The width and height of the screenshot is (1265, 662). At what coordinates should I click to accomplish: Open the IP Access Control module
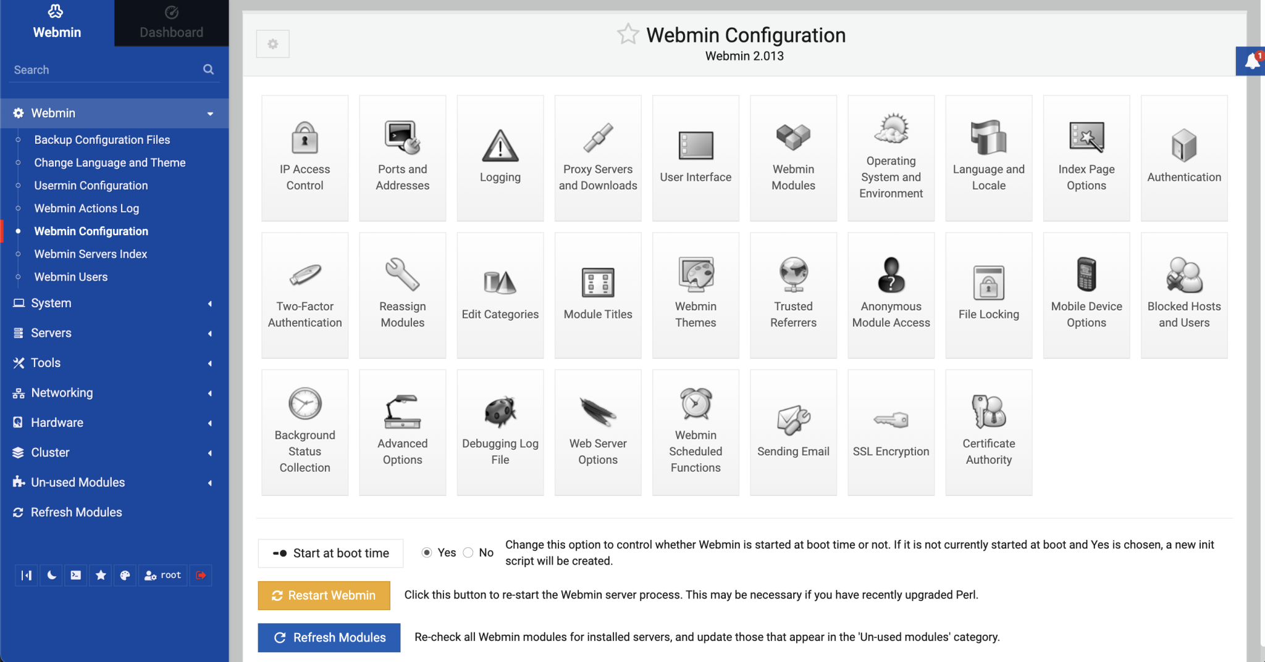point(305,157)
